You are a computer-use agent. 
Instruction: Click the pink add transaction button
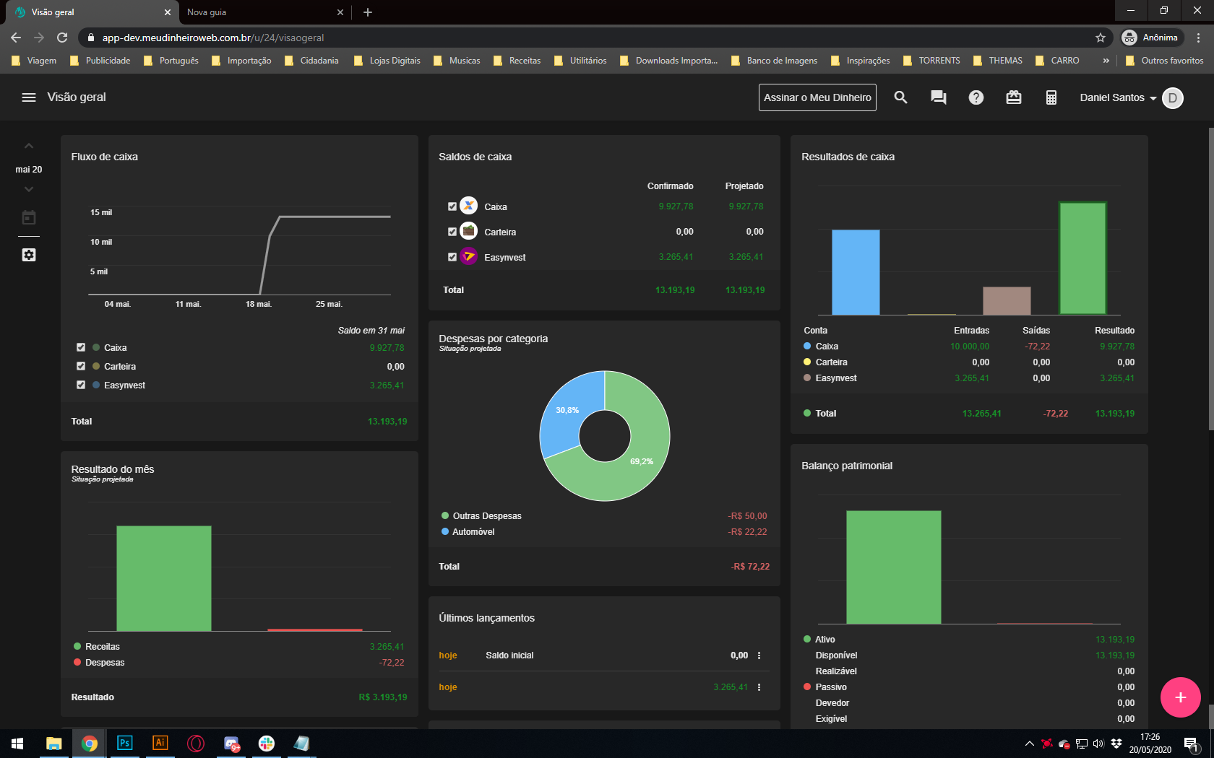[1180, 697]
